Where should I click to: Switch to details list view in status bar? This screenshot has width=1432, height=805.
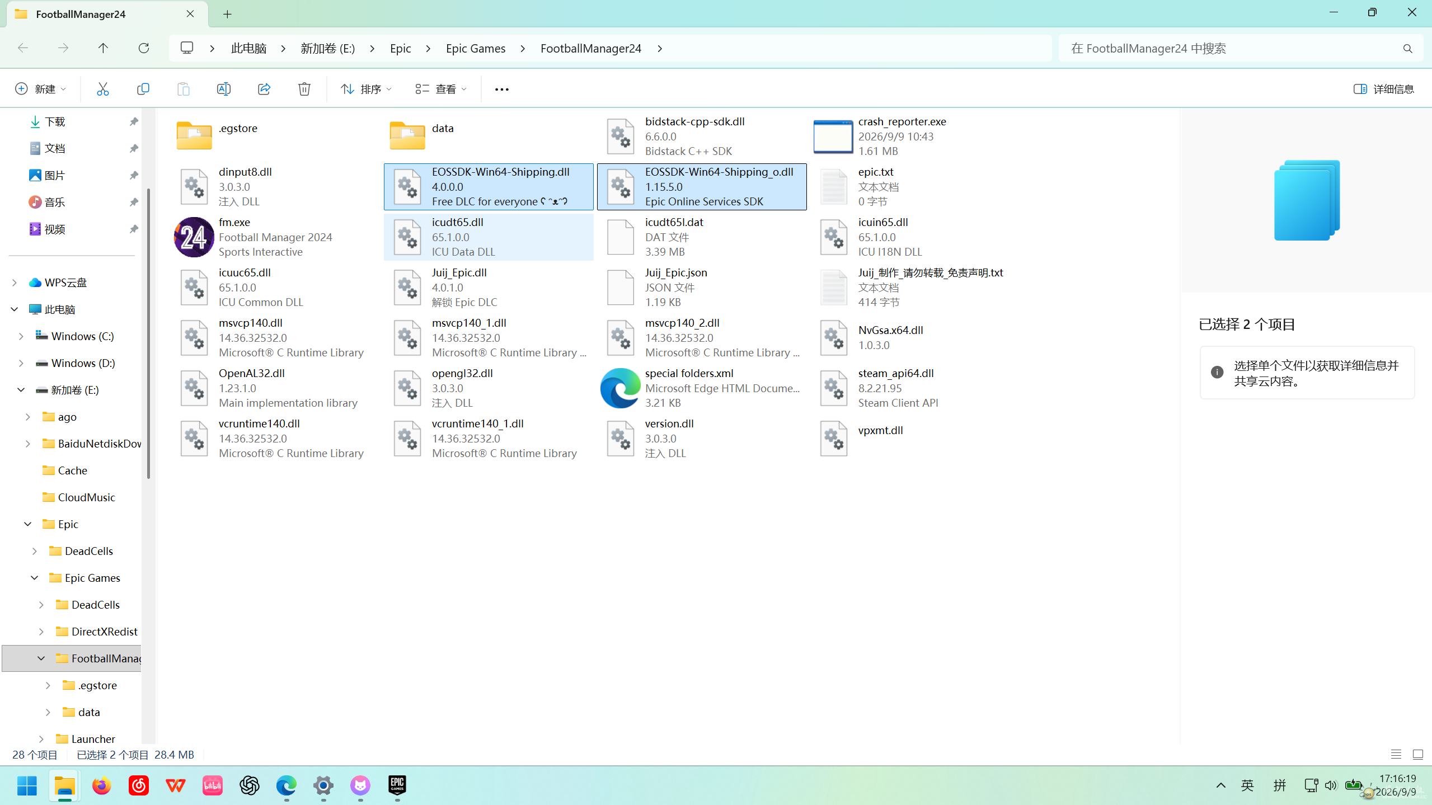[x=1396, y=755]
